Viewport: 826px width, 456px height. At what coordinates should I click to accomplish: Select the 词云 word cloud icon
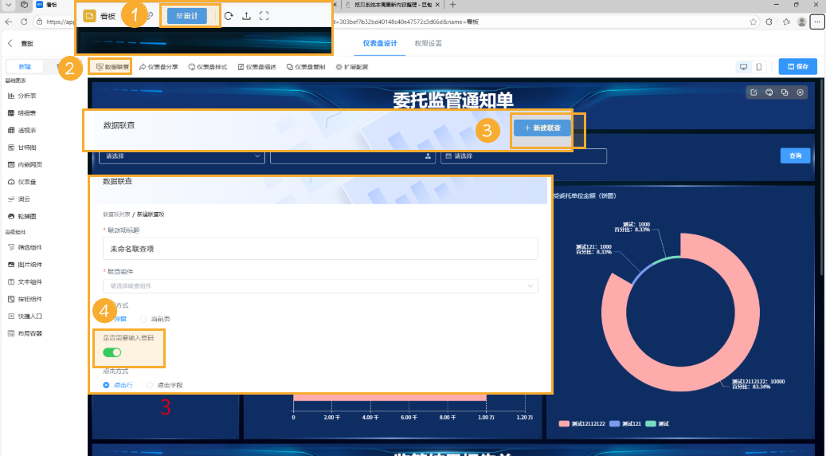[11, 199]
